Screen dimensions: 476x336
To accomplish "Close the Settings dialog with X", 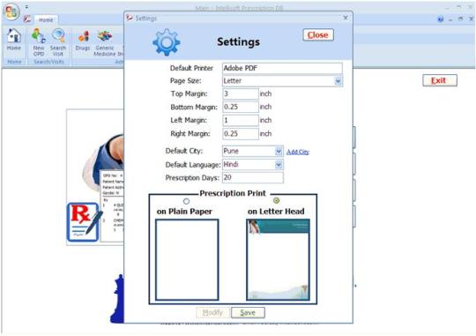I will click(x=346, y=18).
